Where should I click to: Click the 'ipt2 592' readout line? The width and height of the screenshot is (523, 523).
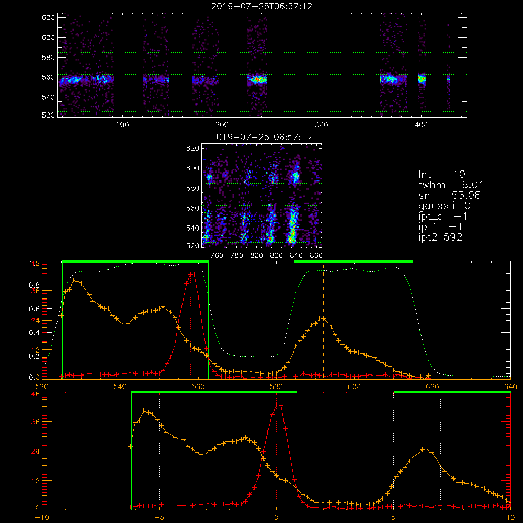pyautogui.click(x=440, y=237)
